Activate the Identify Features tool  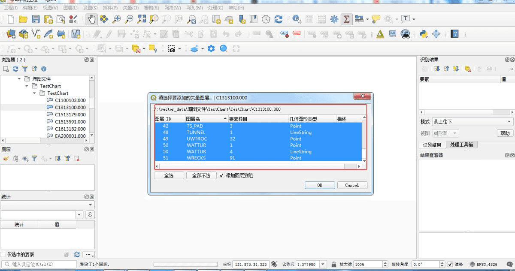(297, 19)
